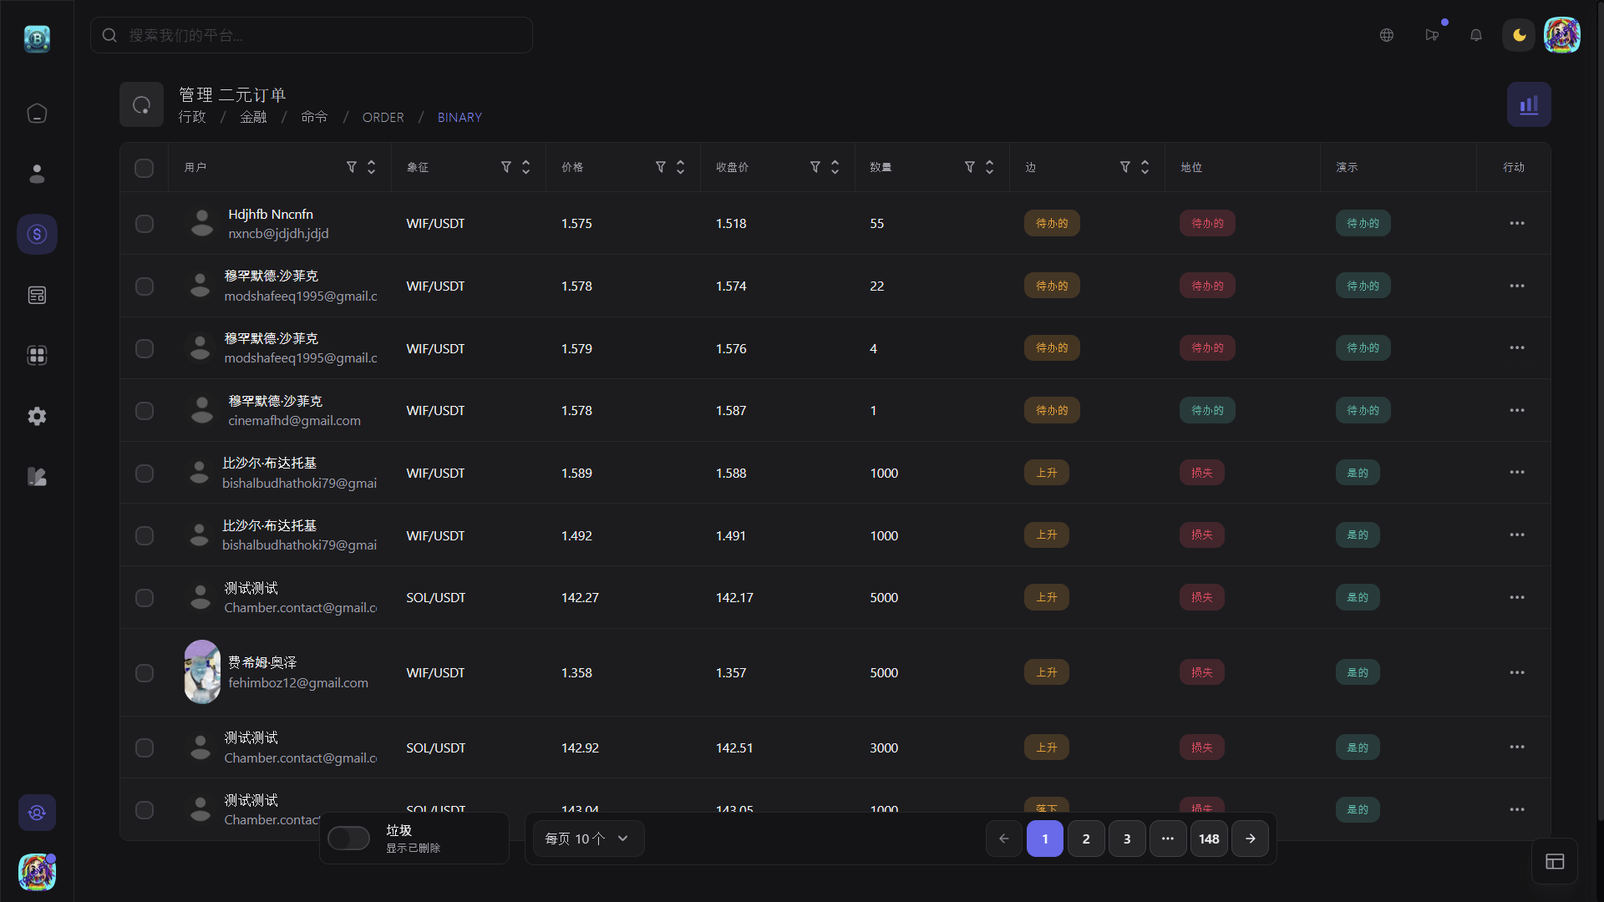Click the finance dollar sidebar icon
Viewport: 1604px width, 902px height.
37,235
